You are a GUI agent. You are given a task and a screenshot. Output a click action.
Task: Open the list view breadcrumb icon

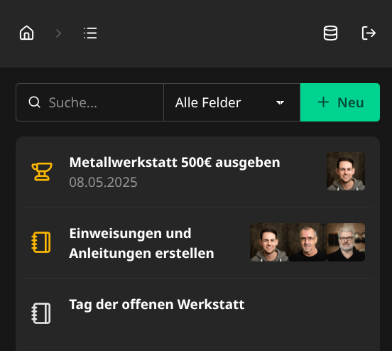point(90,33)
